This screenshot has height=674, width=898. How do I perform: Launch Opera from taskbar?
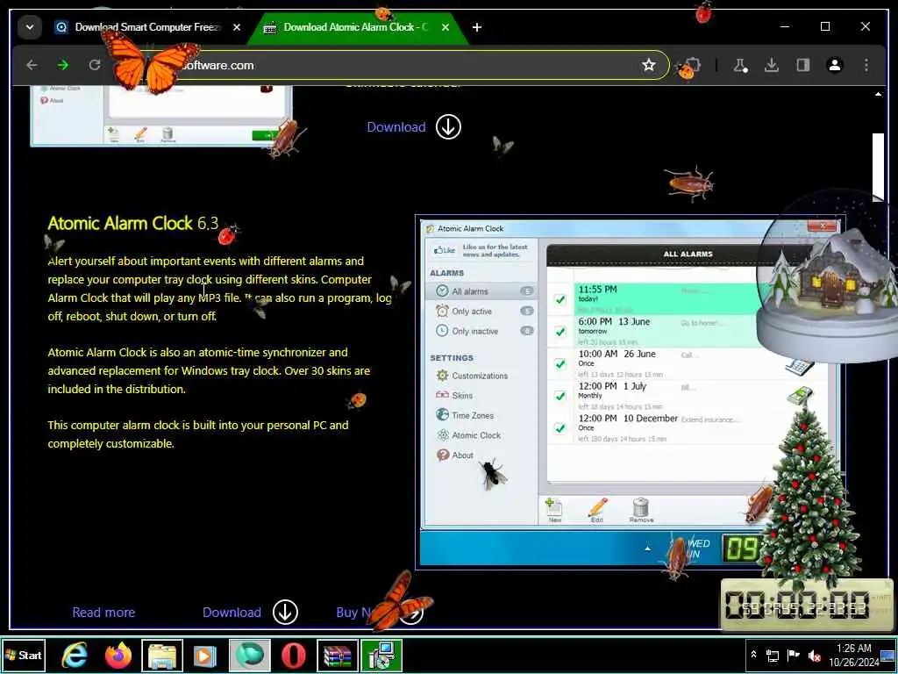point(293,655)
